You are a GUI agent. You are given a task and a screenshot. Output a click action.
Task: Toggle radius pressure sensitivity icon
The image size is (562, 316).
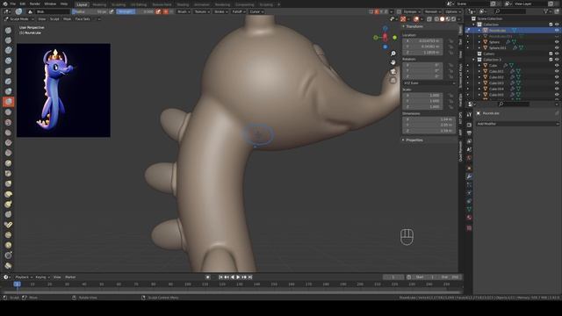point(112,11)
